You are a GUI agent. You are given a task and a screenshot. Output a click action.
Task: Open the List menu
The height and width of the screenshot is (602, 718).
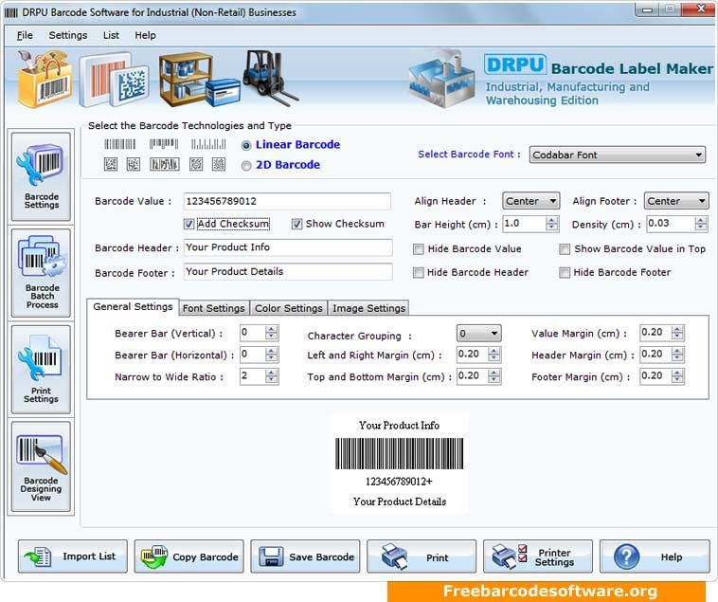pyautogui.click(x=111, y=35)
